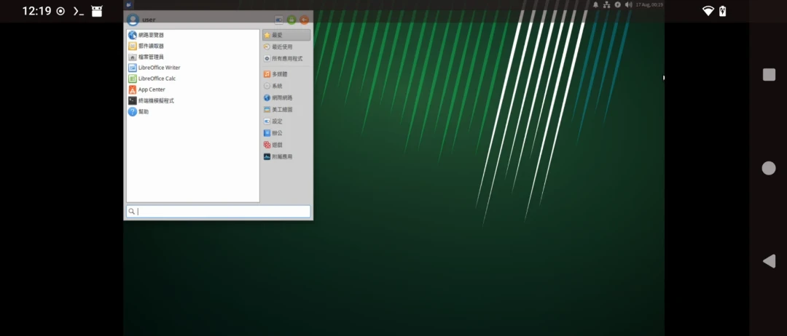Launch the mail reader (郵件讀取器)
The height and width of the screenshot is (336, 787).
151,46
